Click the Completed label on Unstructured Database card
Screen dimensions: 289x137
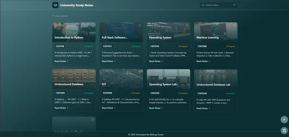click(89, 93)
